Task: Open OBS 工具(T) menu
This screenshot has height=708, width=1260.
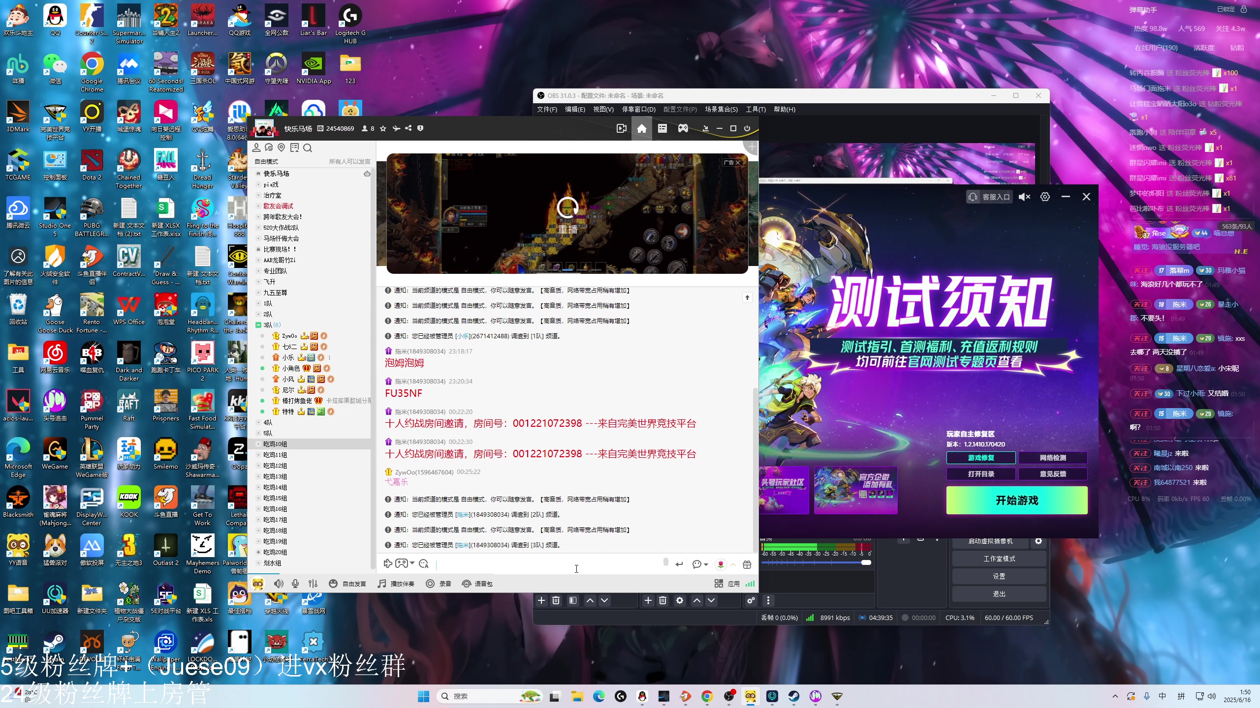Action: pos(756,109)
